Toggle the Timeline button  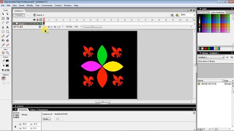pyautogui.click(x=19, y=15)
